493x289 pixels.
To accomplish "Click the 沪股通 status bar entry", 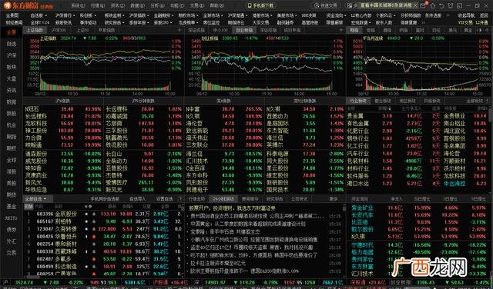I will (170, 283).
